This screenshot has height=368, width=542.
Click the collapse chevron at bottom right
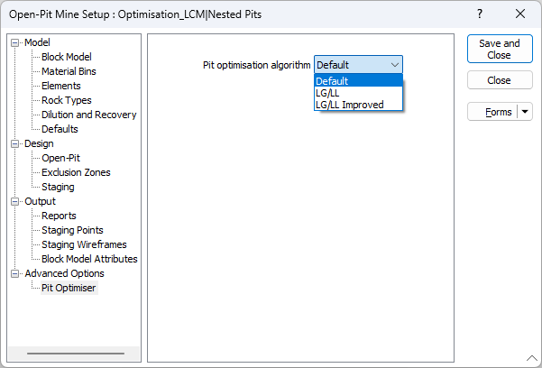click(x=532, y=358)
